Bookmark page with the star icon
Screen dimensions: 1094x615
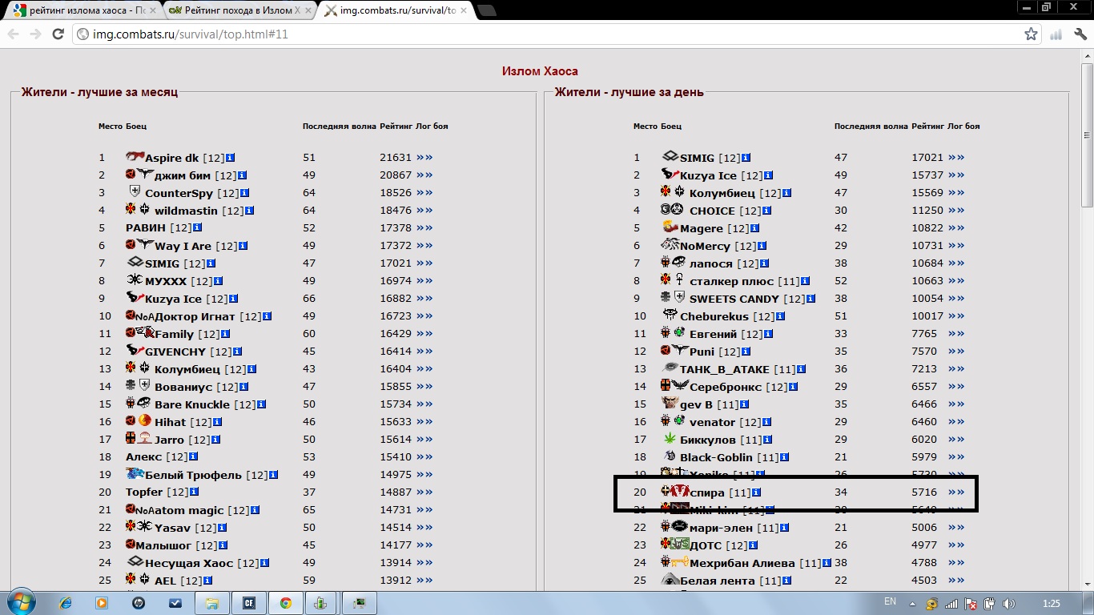[x=1032, y=34]
